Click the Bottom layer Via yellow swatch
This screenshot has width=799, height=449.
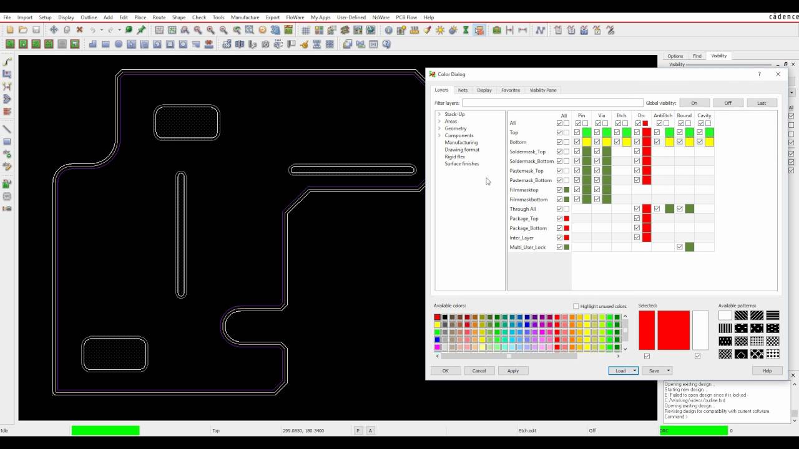(x=607, y=142)
